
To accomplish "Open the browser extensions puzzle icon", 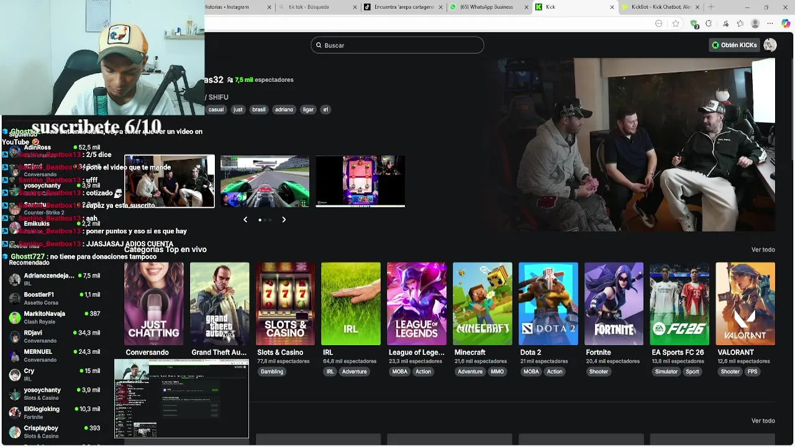I will (x=709, y=24).
